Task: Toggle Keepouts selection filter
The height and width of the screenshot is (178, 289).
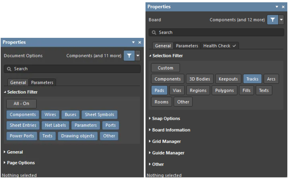Action: 228,79
